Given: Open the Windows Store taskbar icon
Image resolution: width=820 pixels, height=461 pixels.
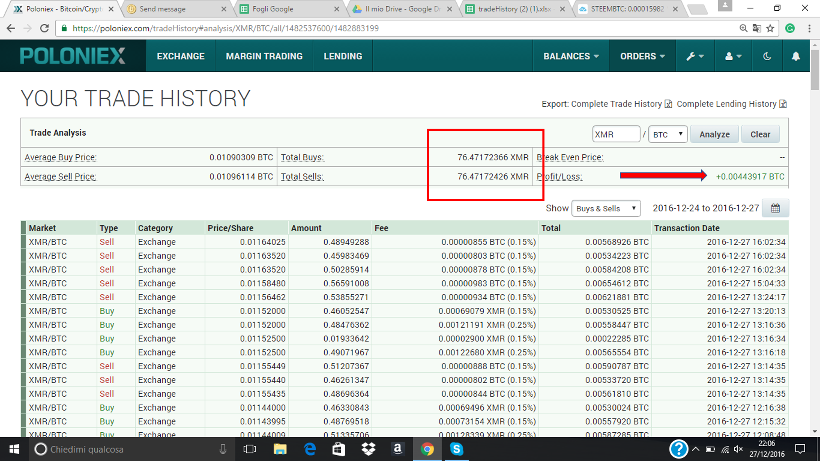Looking at the screenshot, I should (x=339, y=449).
